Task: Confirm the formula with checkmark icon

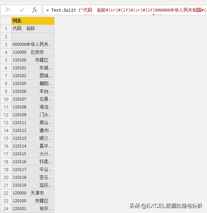Action: [22, 10]
